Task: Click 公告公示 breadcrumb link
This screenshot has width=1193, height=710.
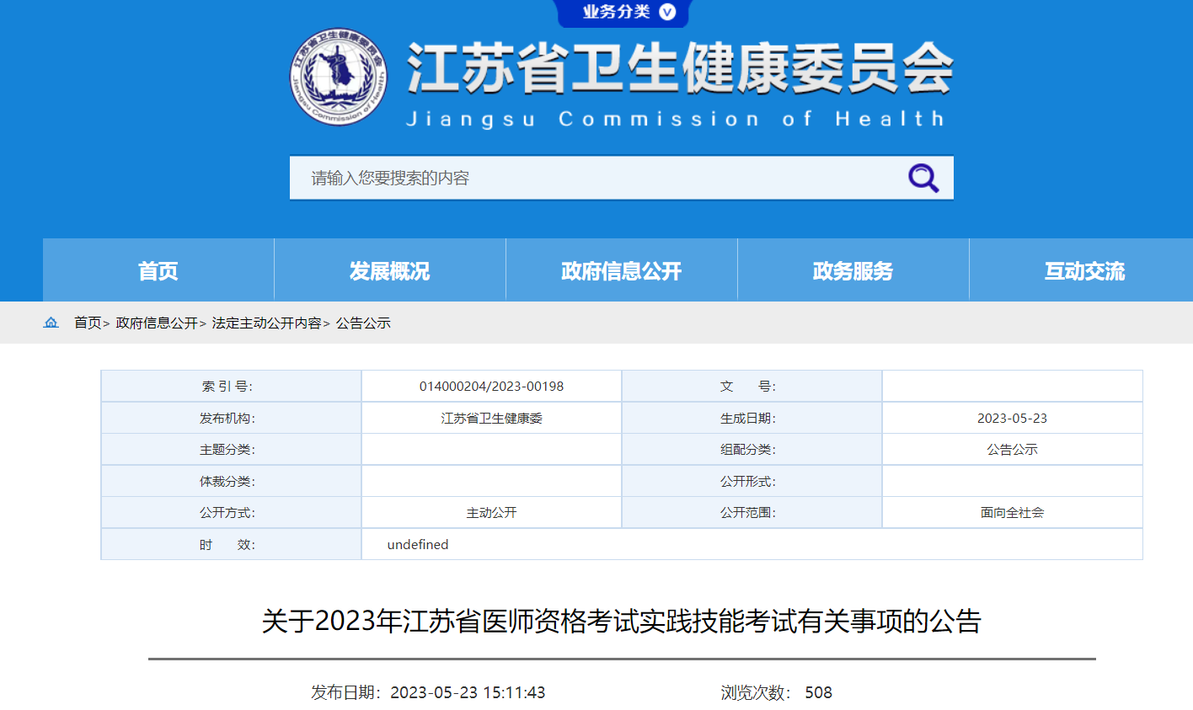Action: (363, 323)
